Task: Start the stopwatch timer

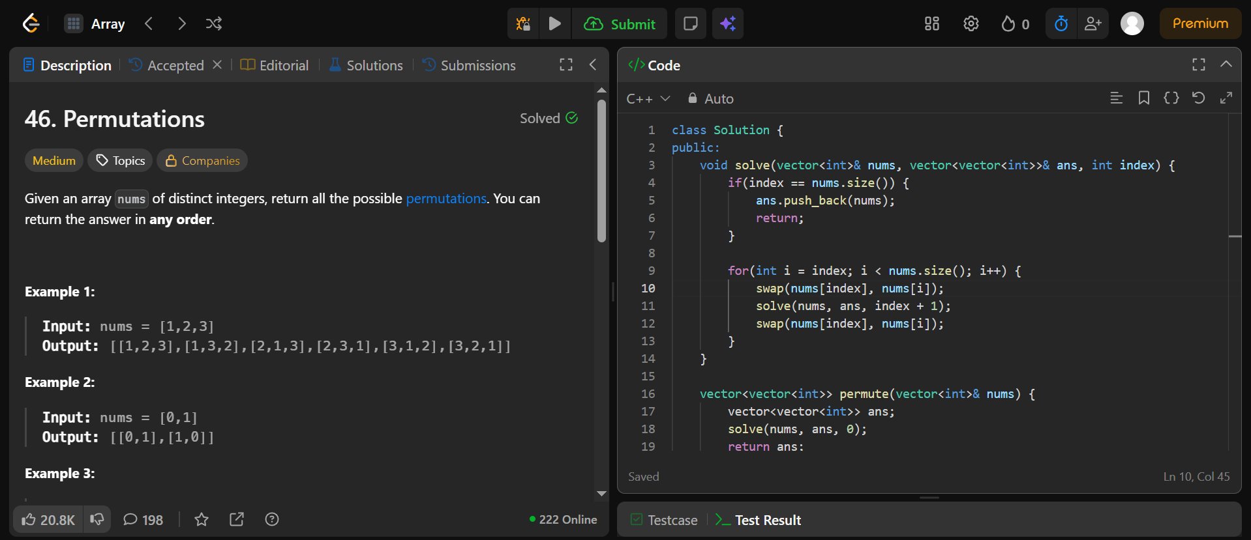Action: [1061, 24]
